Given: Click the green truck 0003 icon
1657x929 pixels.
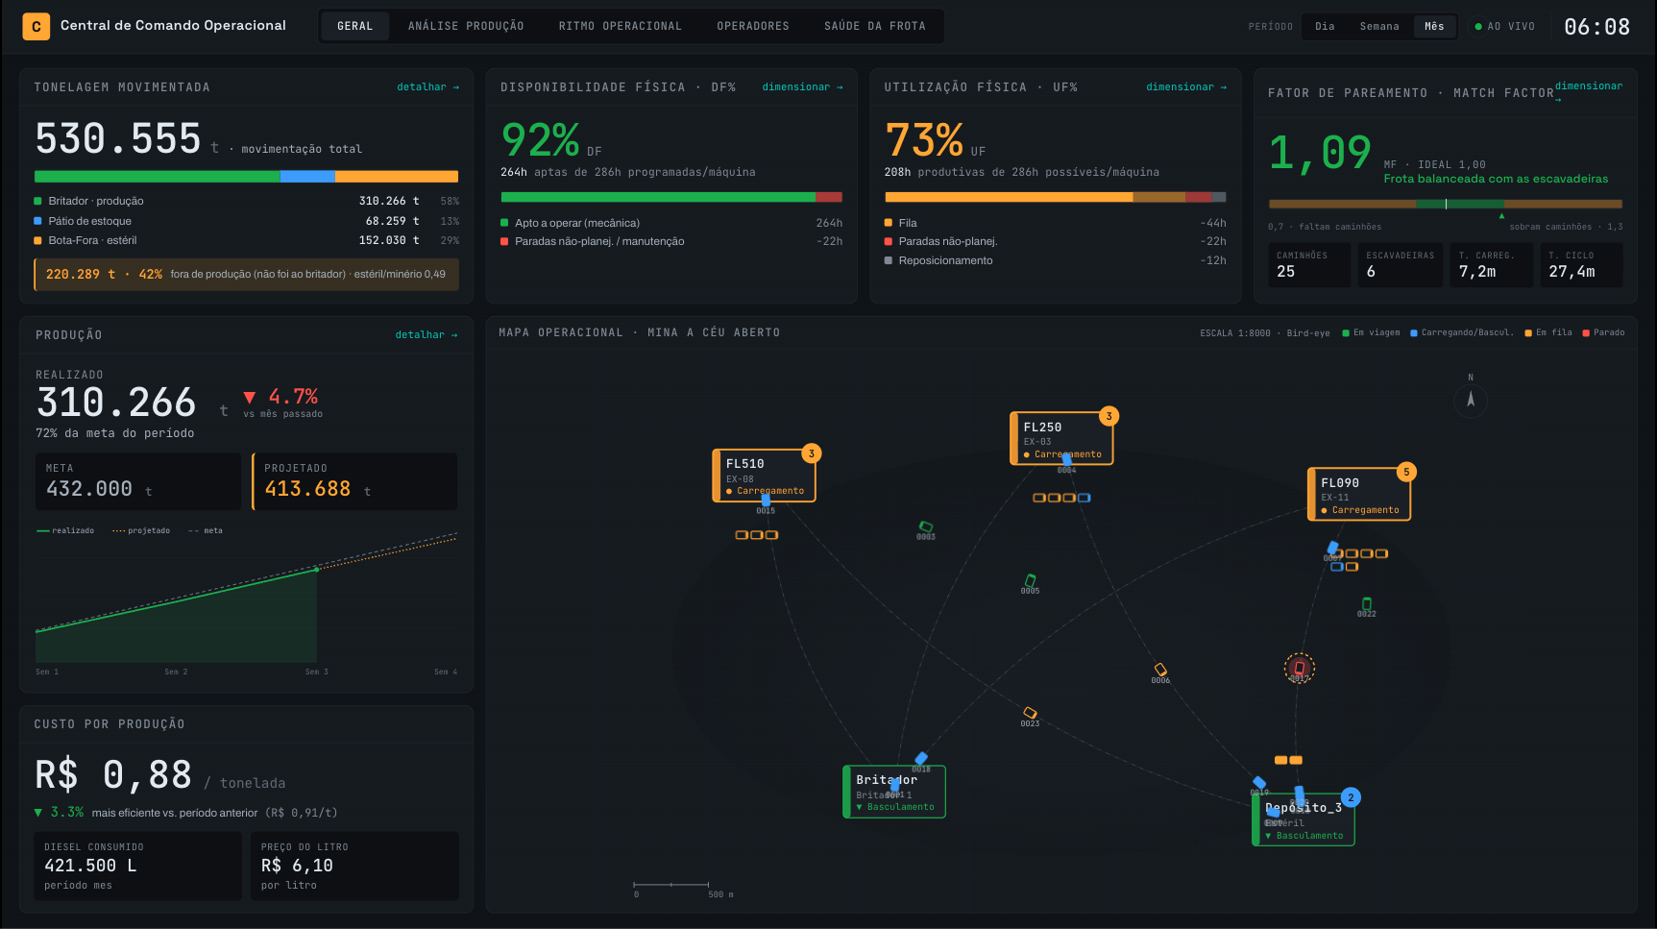Looking at the screenshot, I should (x=925, y=527).
